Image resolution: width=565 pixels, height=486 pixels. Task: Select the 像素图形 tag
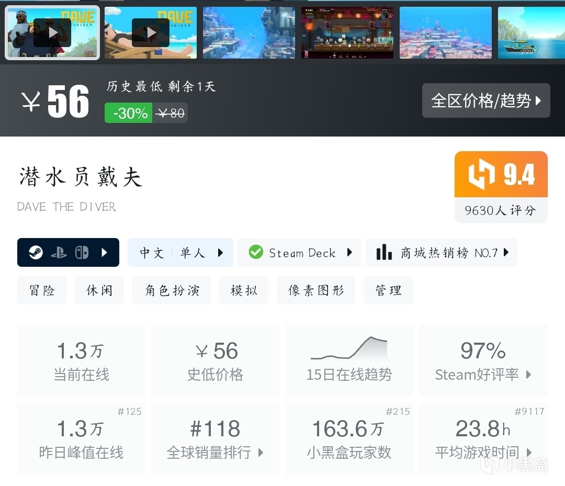point(315,290)
